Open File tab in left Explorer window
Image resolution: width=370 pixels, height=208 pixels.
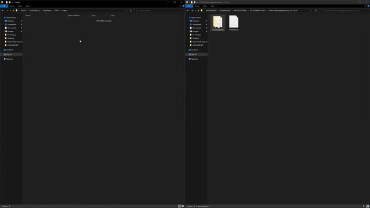(x=4, y=6)
